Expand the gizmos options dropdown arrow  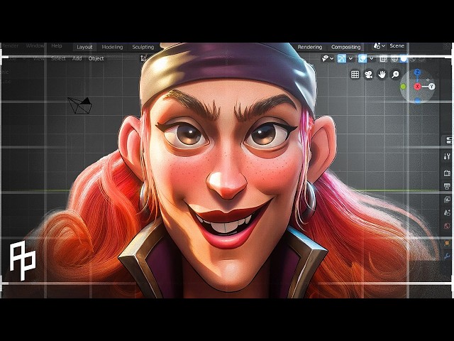pos(350,58)
